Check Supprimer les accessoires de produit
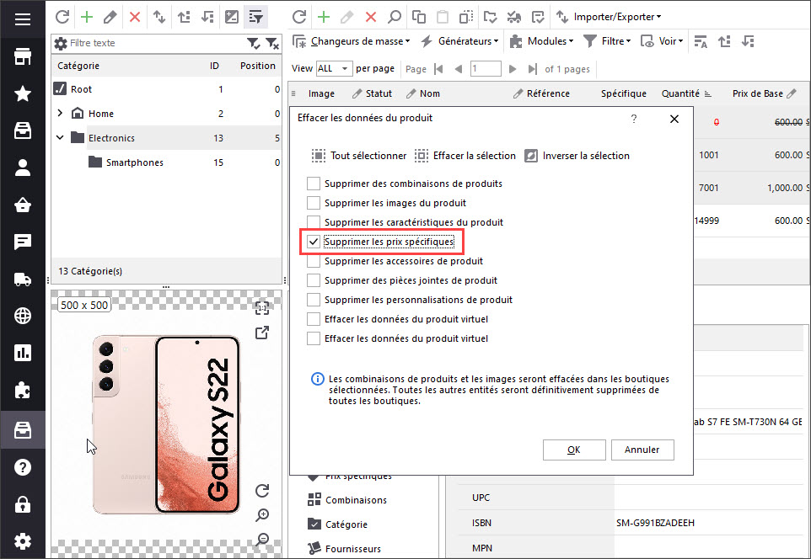Image resolution: width=811 pixels, height=559 pixels. [x=314, y=261]
